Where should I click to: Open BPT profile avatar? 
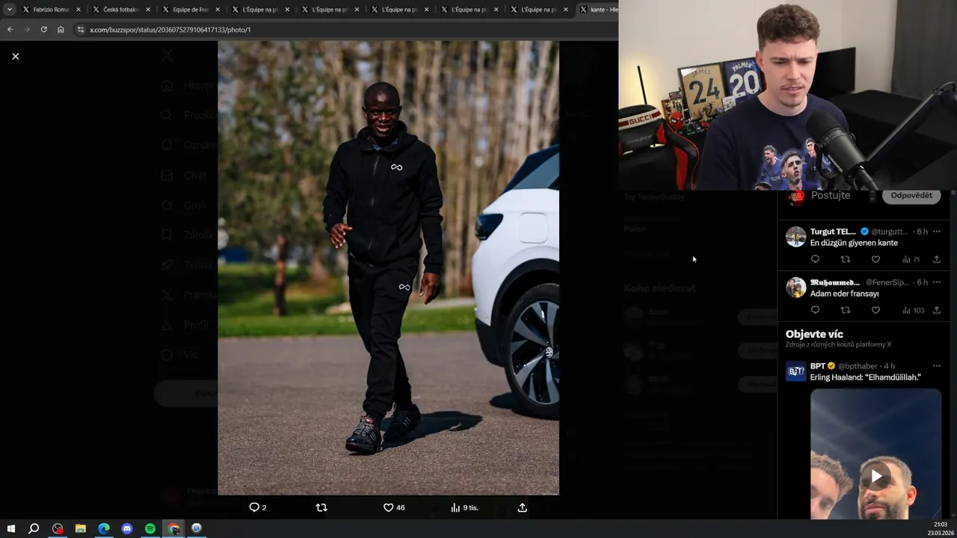pos(796,371)
